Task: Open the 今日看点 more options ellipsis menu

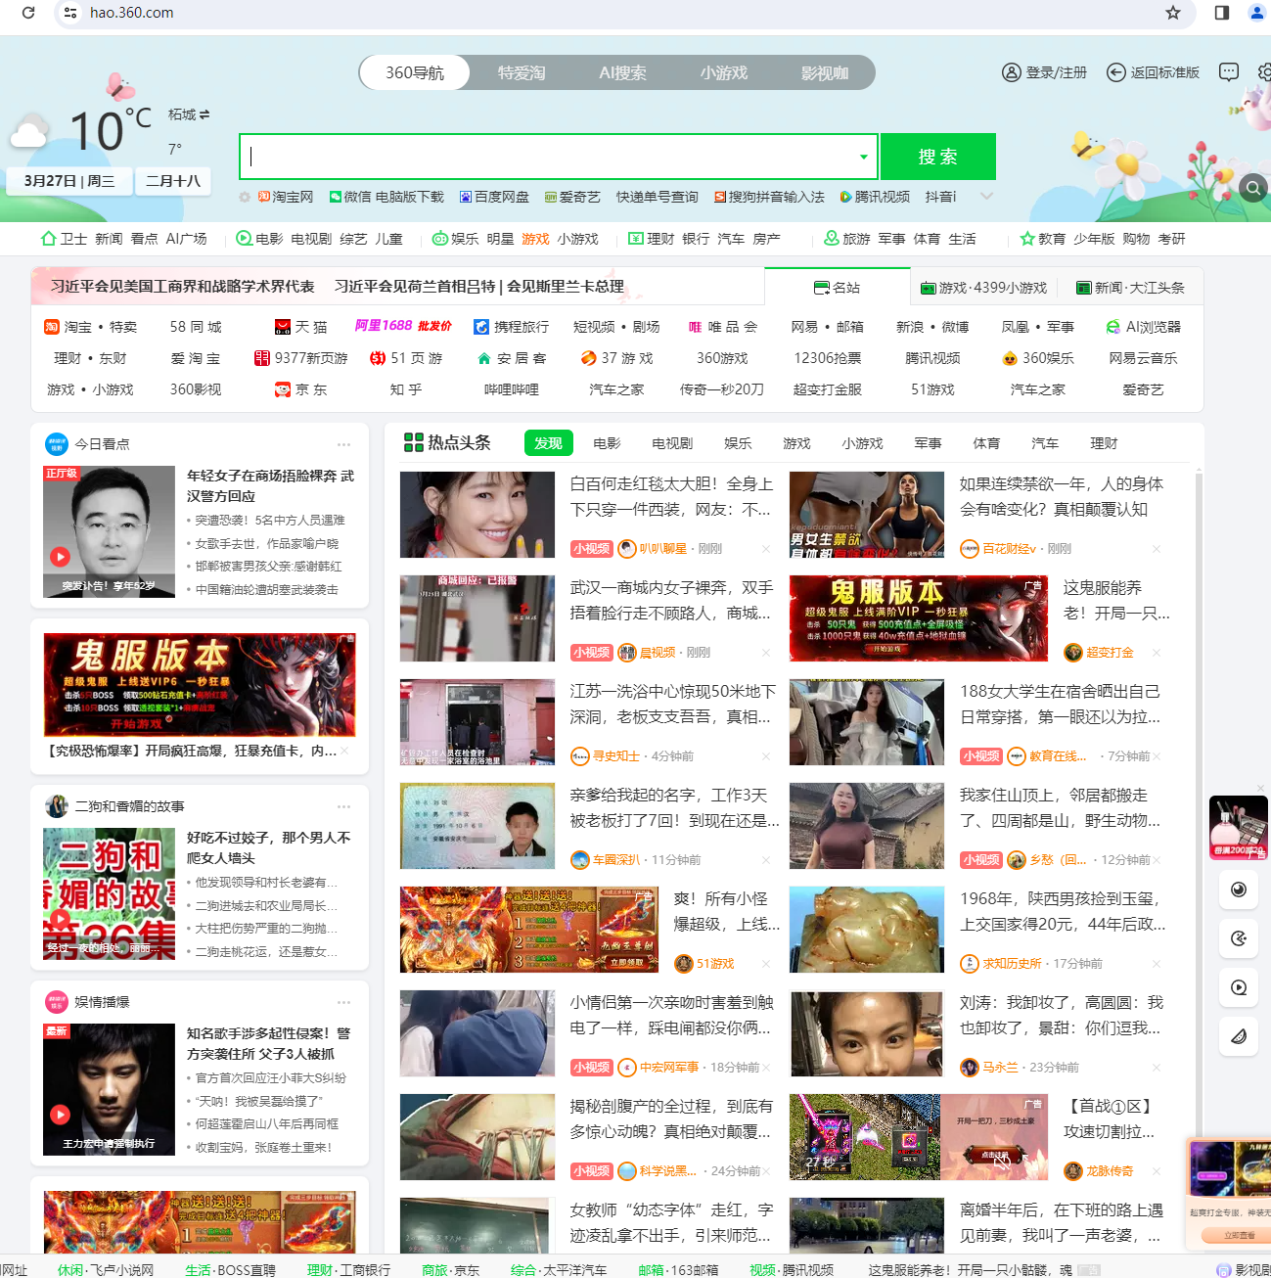Action: [x=343, y=443]
